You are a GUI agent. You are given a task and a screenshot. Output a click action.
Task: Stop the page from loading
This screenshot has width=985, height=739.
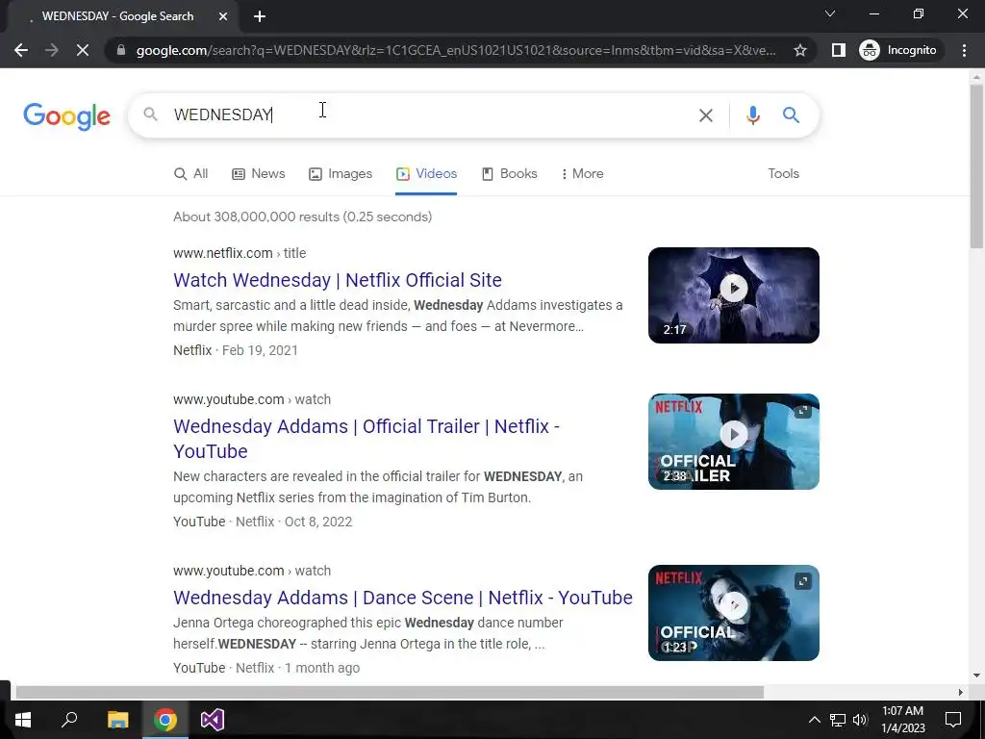point(83,50)
